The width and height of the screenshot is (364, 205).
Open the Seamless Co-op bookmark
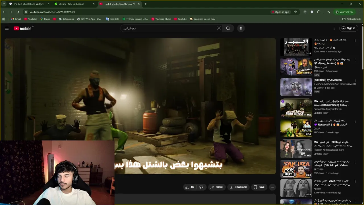pos(202,19)
